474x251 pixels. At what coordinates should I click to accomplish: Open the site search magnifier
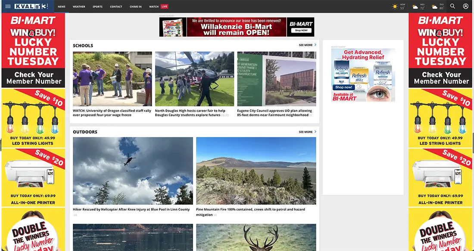pyautogui.click(x=452, y=6)
